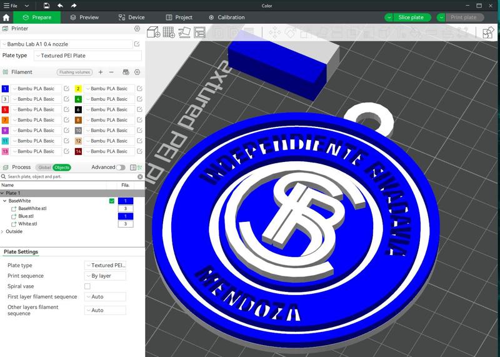
Task: Click the undo arrow icon
Action: click(60, 6)
